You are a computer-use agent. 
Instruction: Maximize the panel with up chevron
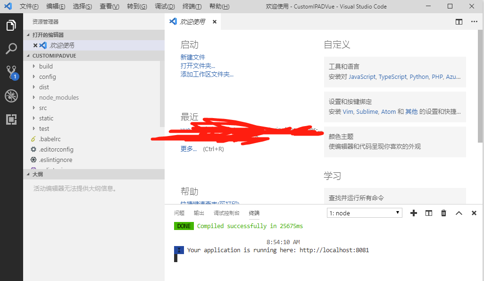pyautogui.click(x=459, y=213)
